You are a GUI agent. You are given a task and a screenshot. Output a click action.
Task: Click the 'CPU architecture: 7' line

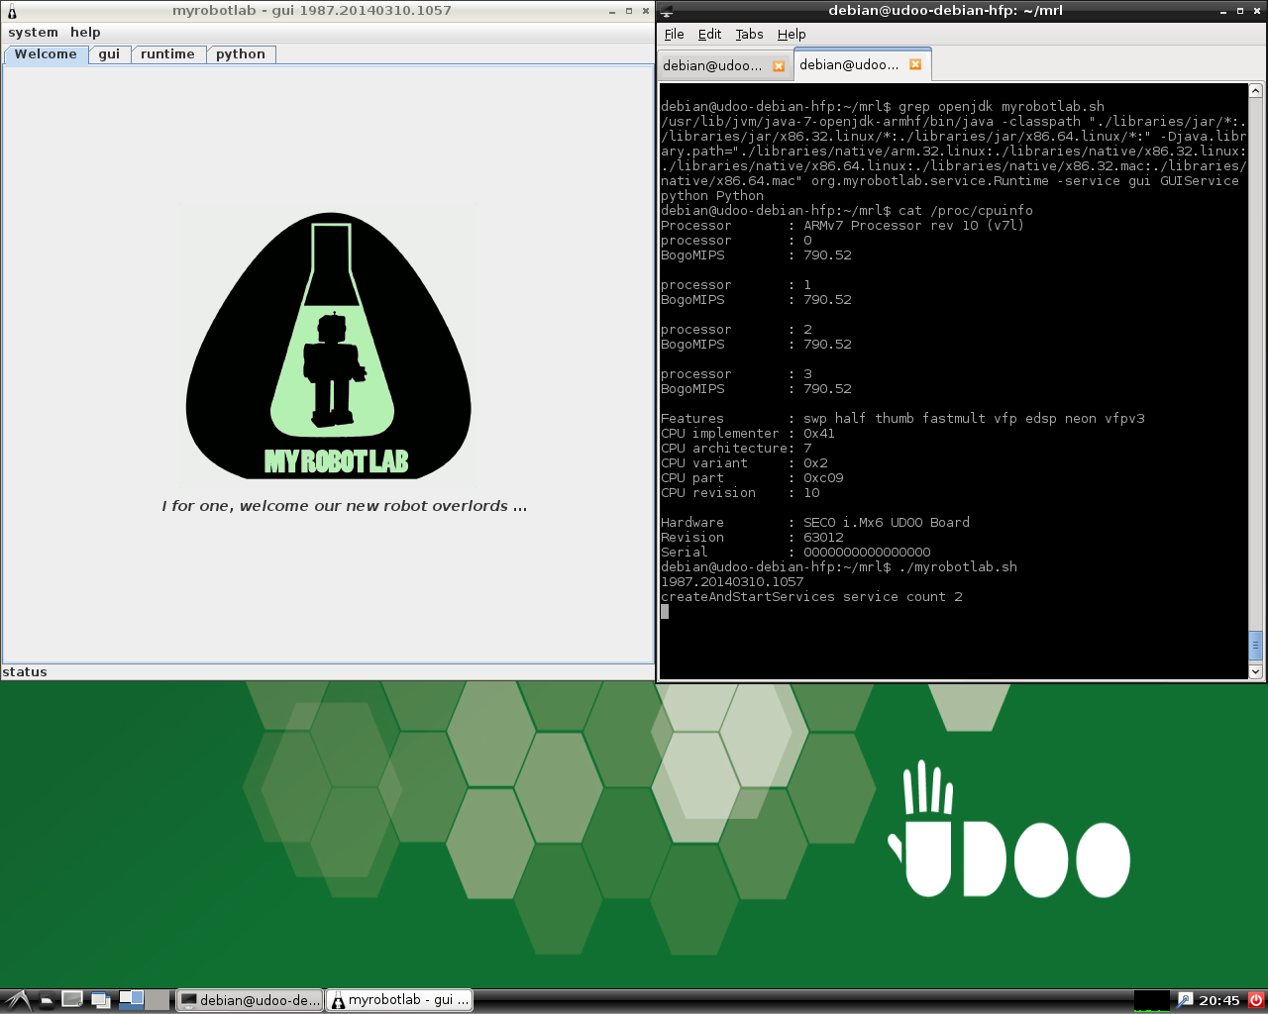[736, 449]
